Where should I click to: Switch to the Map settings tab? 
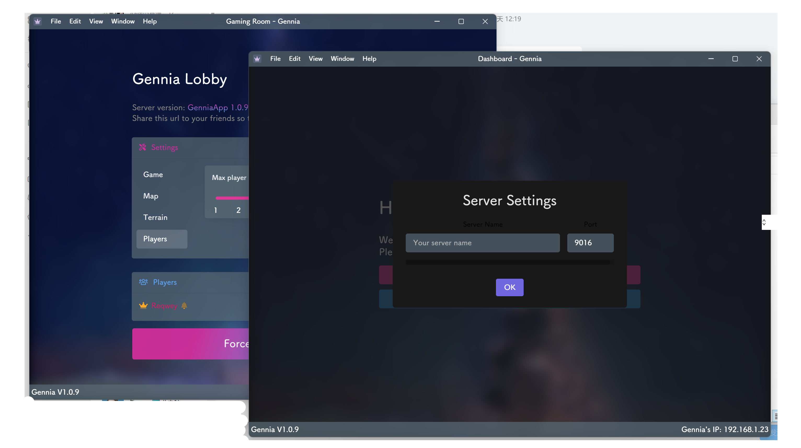[x=151, y=196]
